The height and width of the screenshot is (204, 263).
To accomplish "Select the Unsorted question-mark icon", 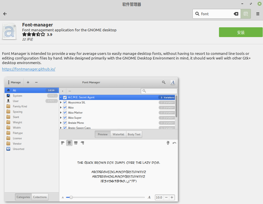I will [8, 149].
